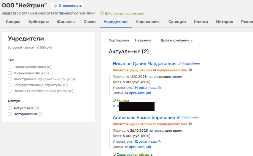Click the Москва location pin icon
Image resolution: width=253 pixels, height=156 pixels.
[x=114, y=101]
